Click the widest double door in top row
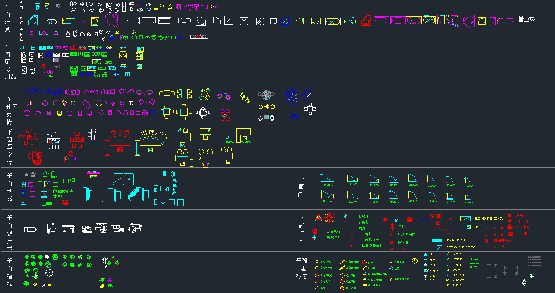 pos(327,179)
